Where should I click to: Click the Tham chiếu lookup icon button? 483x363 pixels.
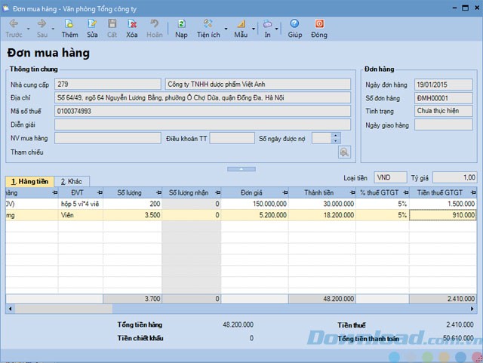click(344, 152)
